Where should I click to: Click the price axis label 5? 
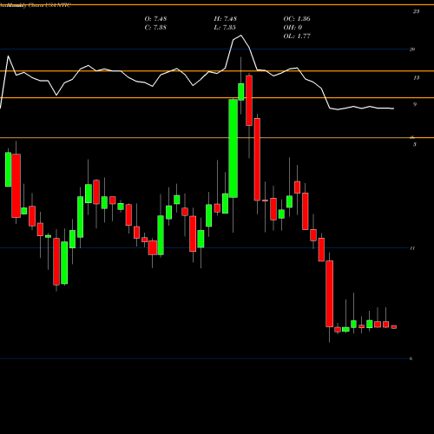(x=415, y=144)
